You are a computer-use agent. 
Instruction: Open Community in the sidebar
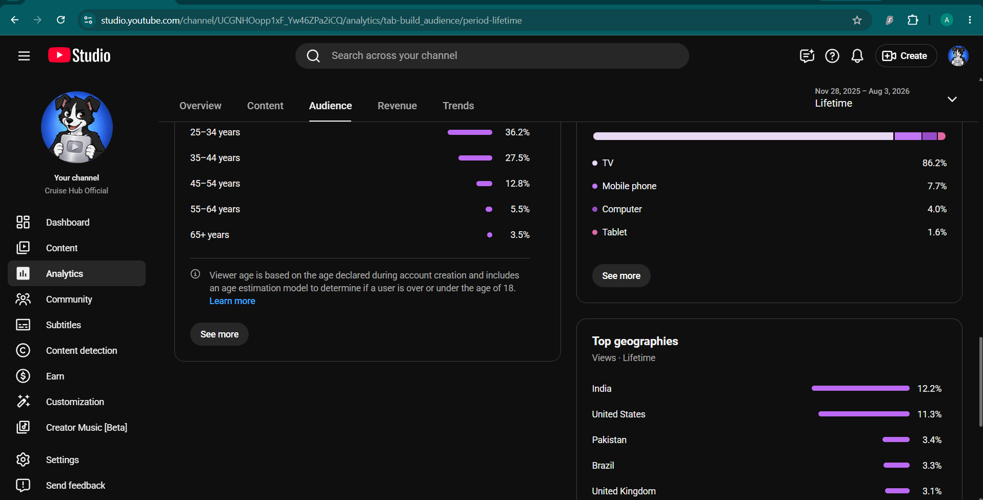(77, 299)
